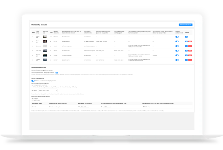
Task: Disable the Membership Day benefits switch
Action: [x=32, y=80]
